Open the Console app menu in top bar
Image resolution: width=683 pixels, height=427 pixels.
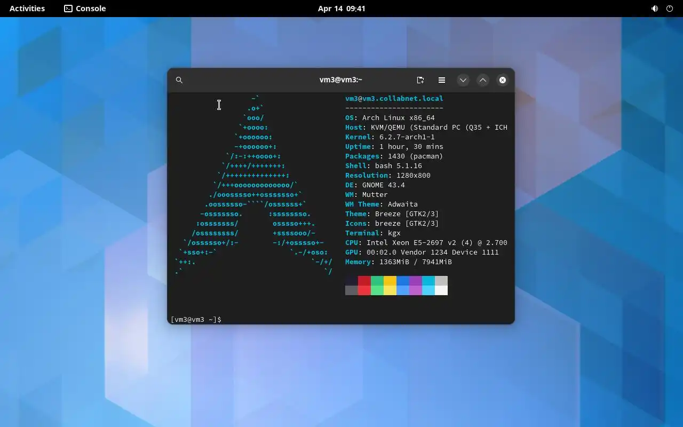click(x=85, y=9)
